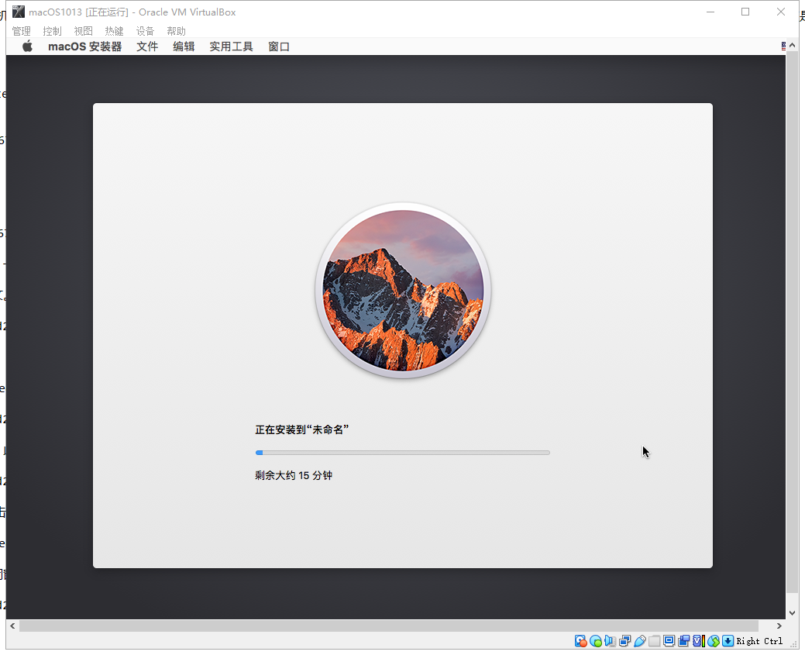Click the macOS mountain installer image
The height and width of the screenshot is (655, 805).
[403, 291]
